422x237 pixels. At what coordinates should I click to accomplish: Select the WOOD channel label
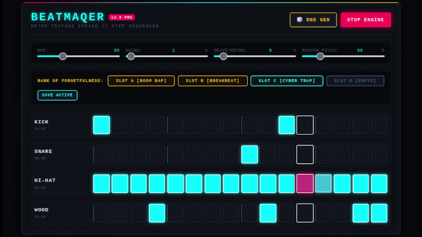(x=42, y=210)
